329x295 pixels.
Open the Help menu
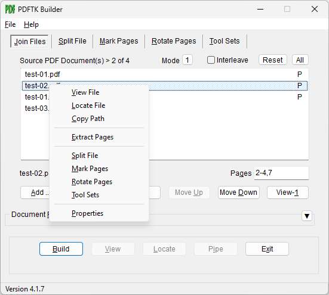[x=31, y=24]
